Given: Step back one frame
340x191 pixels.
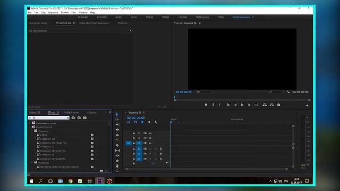Looking at the screenshot, I should point(235,105).
